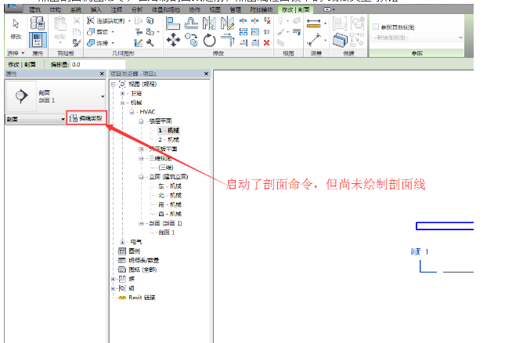The width and height of the screenshot is (505, 343).
Task: Click the Rotate tool icon
Action: [x=209, y=40]
